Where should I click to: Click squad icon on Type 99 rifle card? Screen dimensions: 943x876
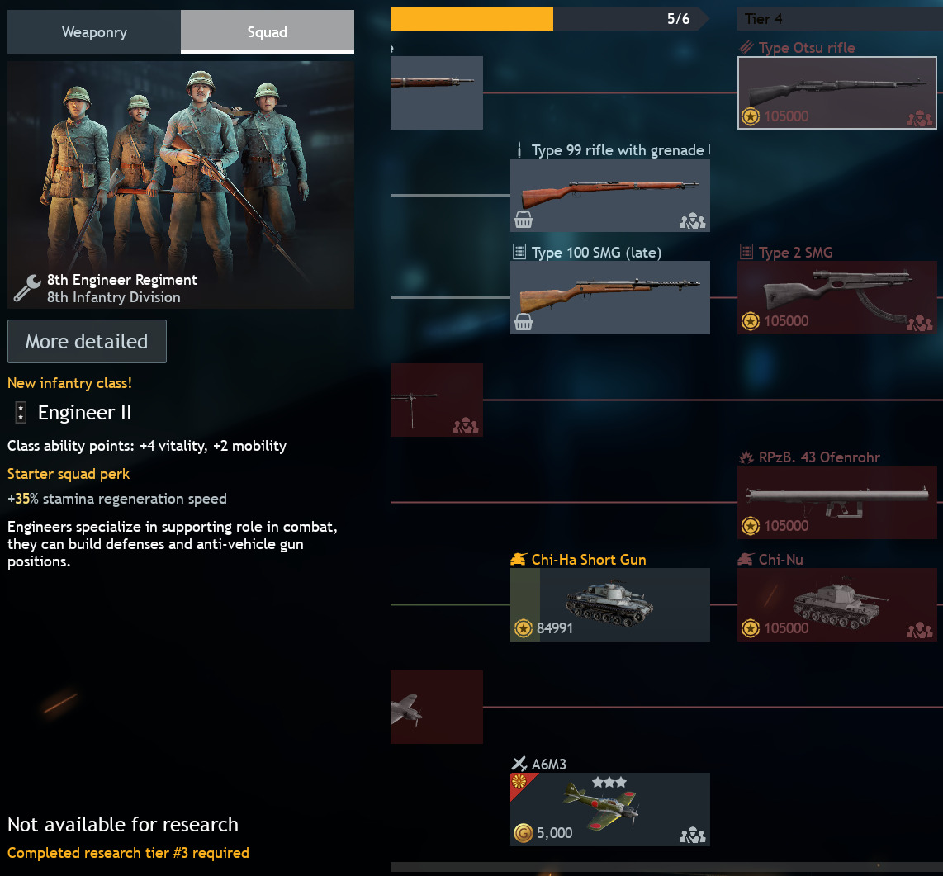(692, 221)
